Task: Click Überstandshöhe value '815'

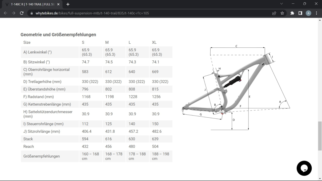Action: coord(155,89)
